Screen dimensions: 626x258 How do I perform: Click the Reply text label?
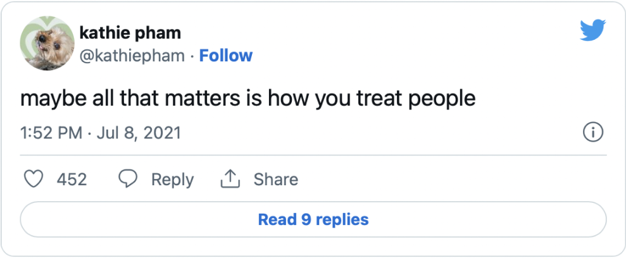click(172, 180)
